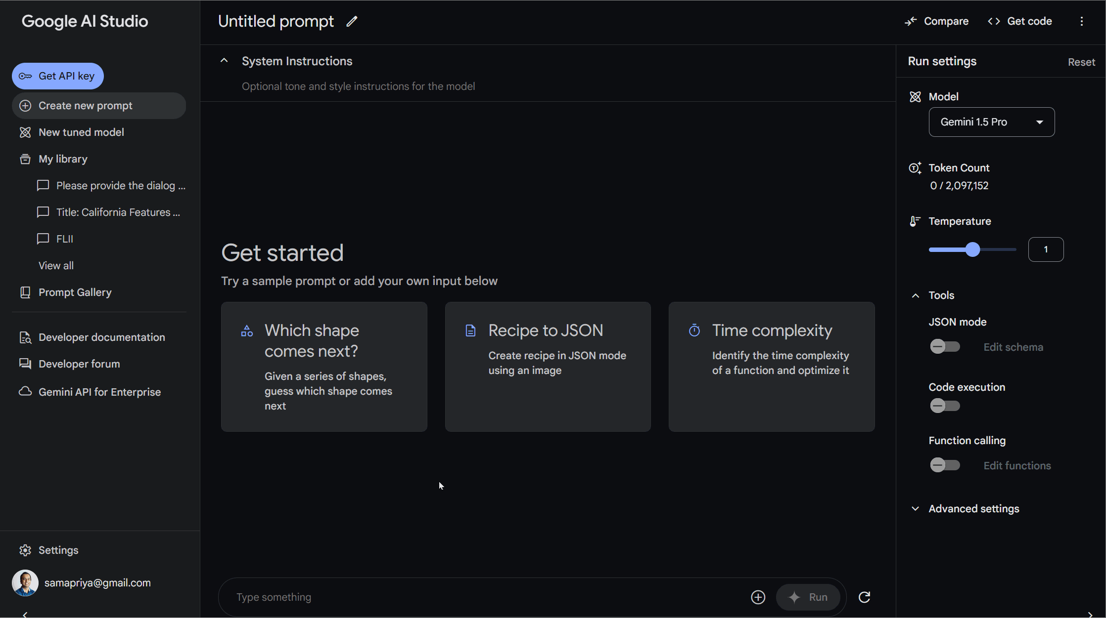
Task: Collapse the Tools section chevron
Action: [916, 295]
